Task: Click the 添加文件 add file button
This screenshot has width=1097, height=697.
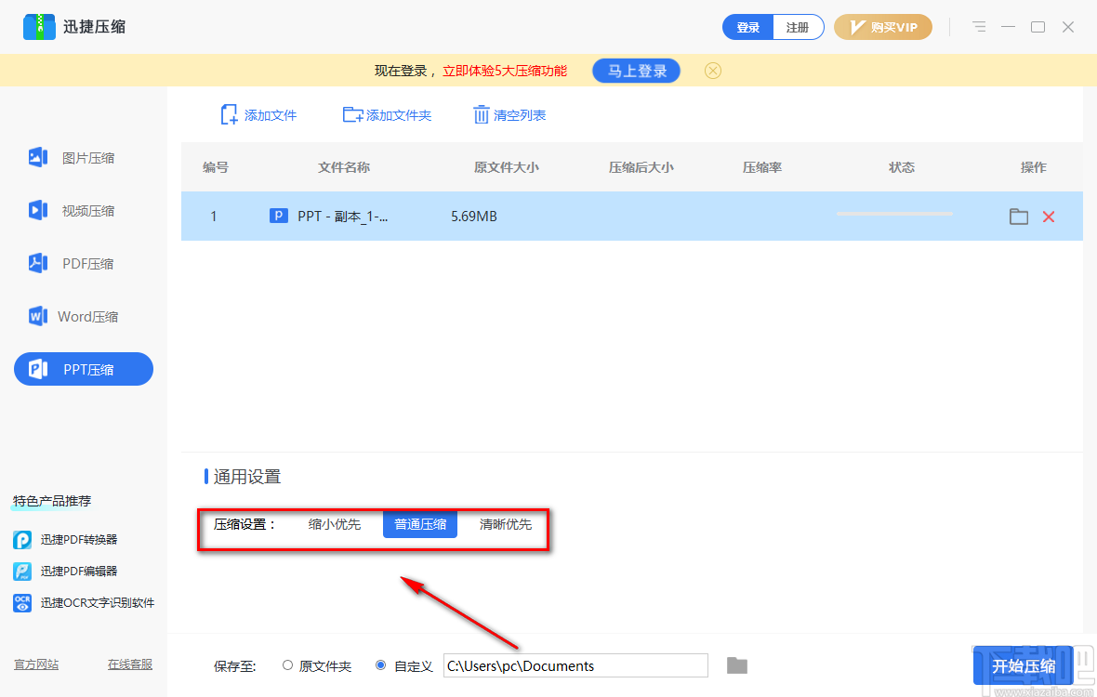Action: [x=258, y=115]
